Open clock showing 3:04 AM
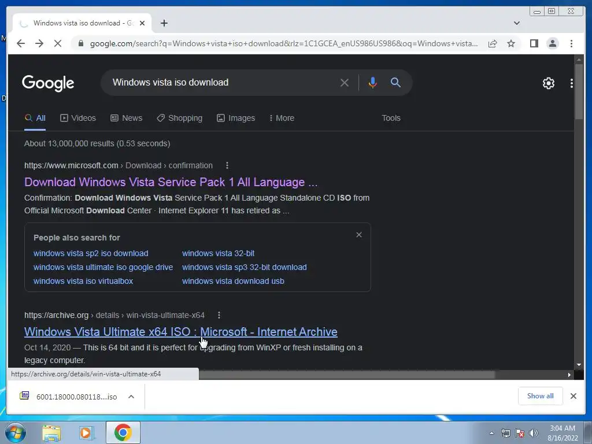Screen dimensions: 592x444 pyautogui.click(x=563, y=433)
